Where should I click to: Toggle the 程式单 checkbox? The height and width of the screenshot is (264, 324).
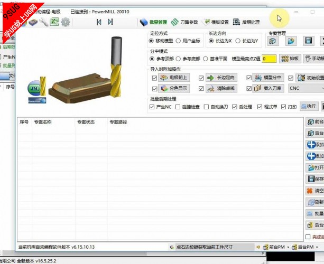click(260, 107)
